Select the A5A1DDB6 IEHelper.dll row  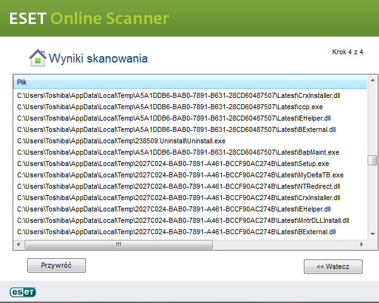click(x=190, y=118)
